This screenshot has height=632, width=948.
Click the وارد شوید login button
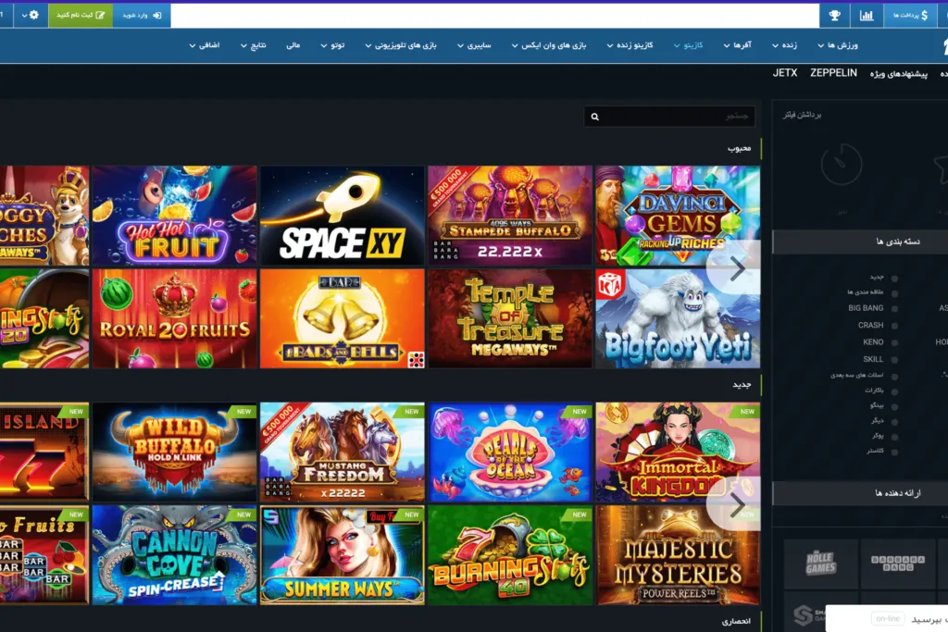[142, 16]
